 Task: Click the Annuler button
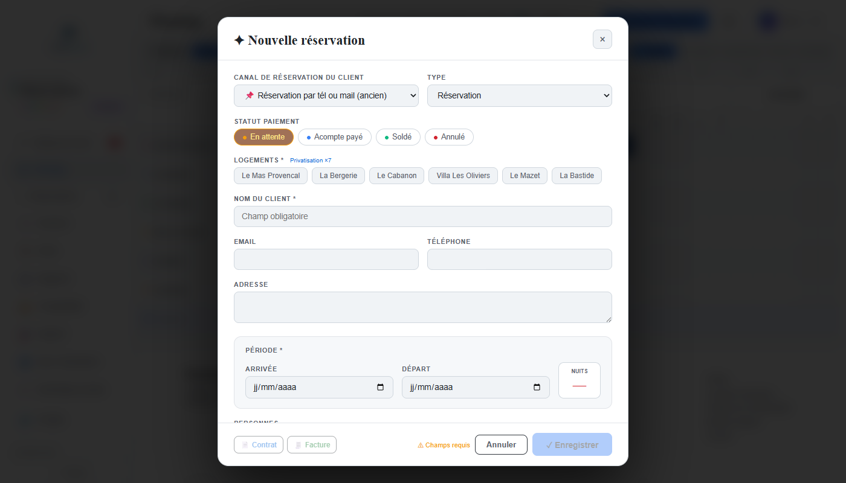(x=501, y=445)
